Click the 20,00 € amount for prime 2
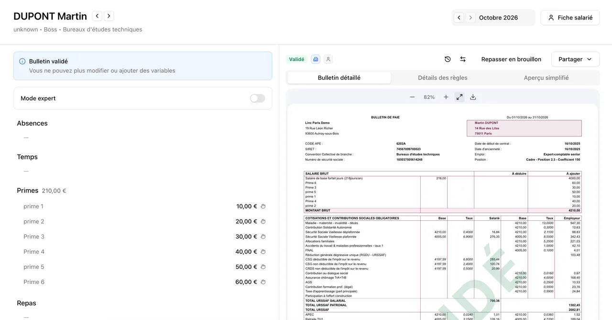Screen dimensions: 612x320 [246, 222]
